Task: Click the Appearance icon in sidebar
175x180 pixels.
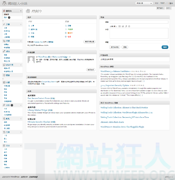Action: coord(4,82)
